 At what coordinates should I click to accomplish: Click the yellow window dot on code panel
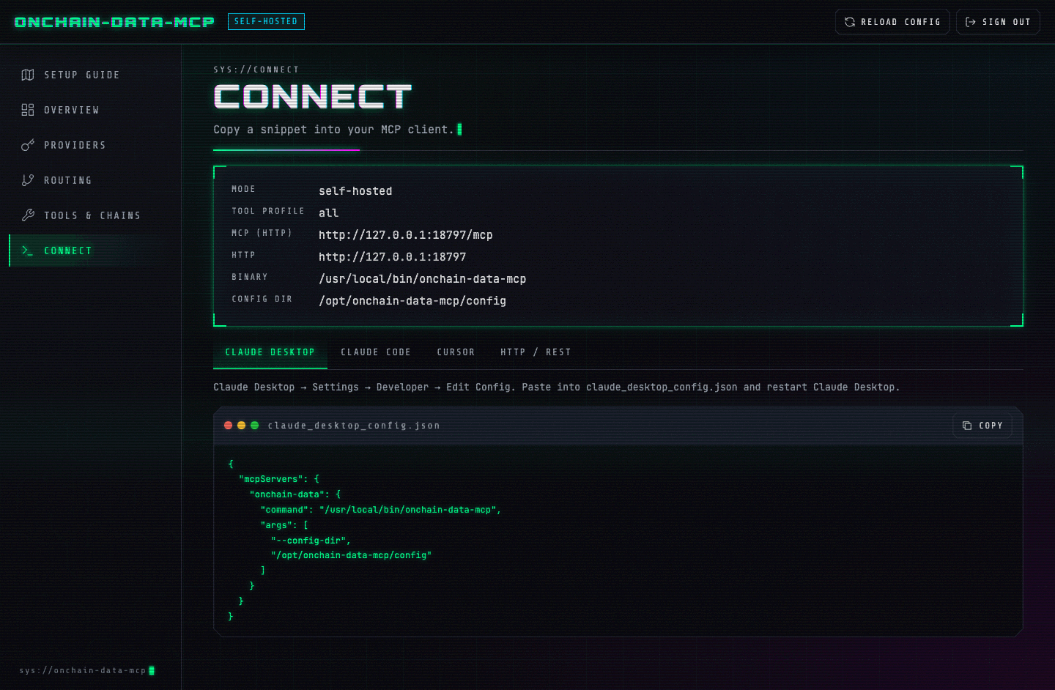(x=242, y=426)
